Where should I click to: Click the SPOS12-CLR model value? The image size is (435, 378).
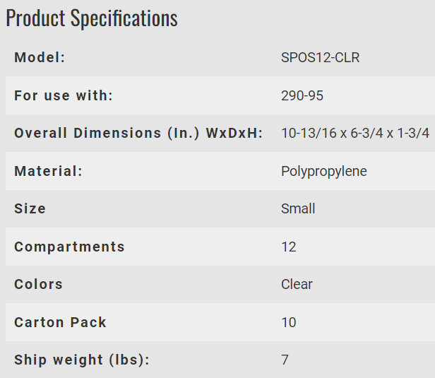click(320, 58)
